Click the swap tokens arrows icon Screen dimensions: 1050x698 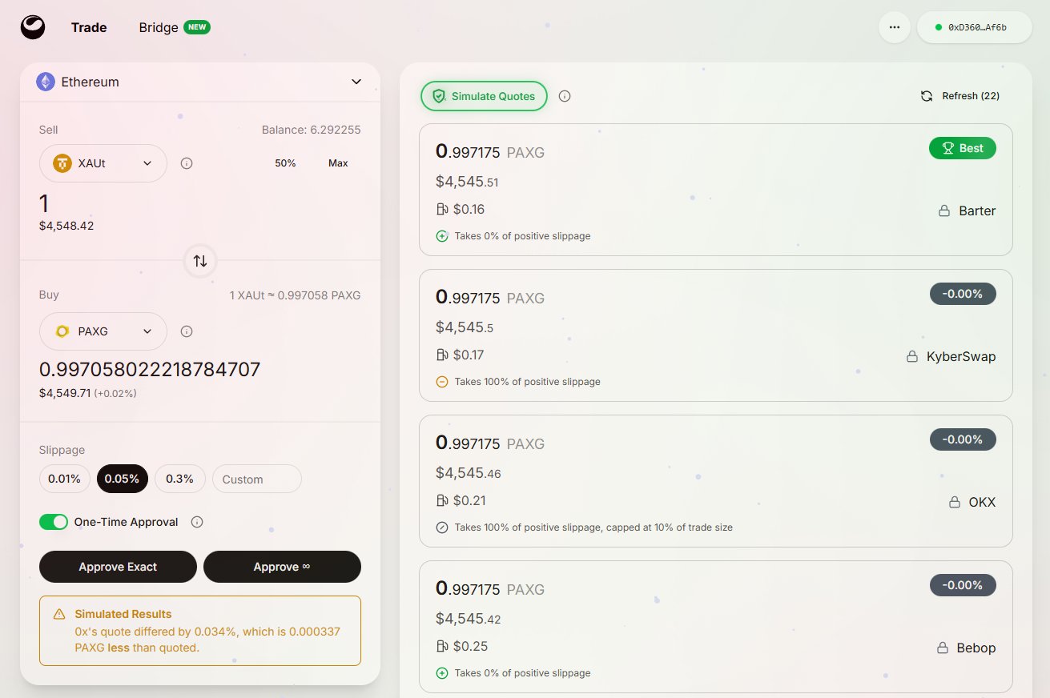click(x=200, y=261)
